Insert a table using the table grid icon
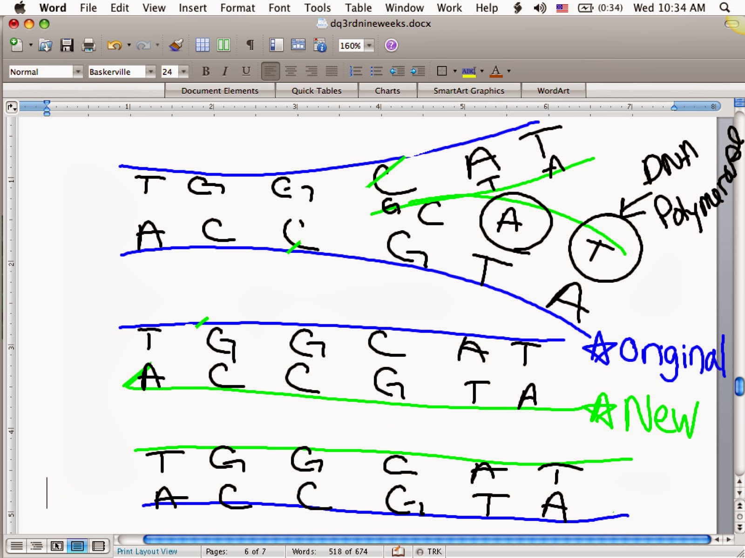 202,45
